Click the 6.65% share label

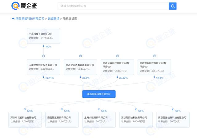point(160,78)
